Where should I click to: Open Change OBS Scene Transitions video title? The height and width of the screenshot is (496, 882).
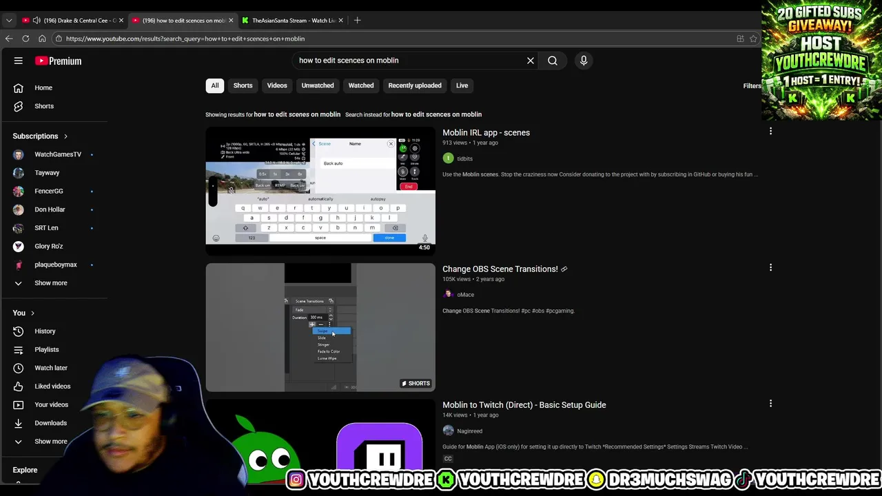500,269
